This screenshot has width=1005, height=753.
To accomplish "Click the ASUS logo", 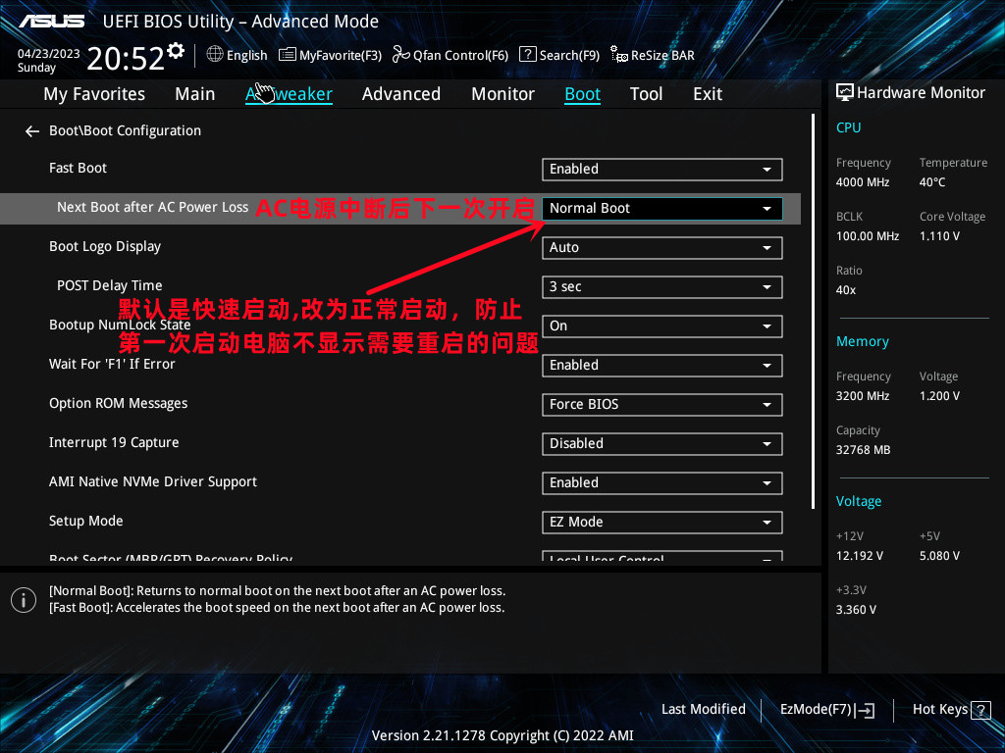I will coord(51,22).
